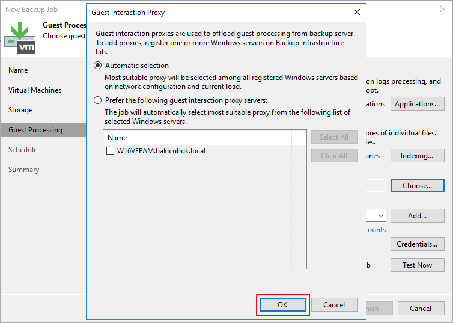This screenshot has height=323, width=453.
Task: Click the Select All button
Action: [x=334, y=137]
